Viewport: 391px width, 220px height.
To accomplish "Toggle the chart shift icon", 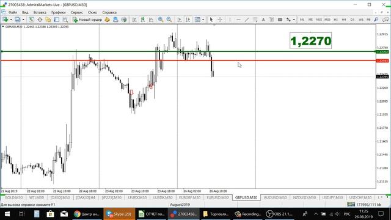I will tap(188, 20).
